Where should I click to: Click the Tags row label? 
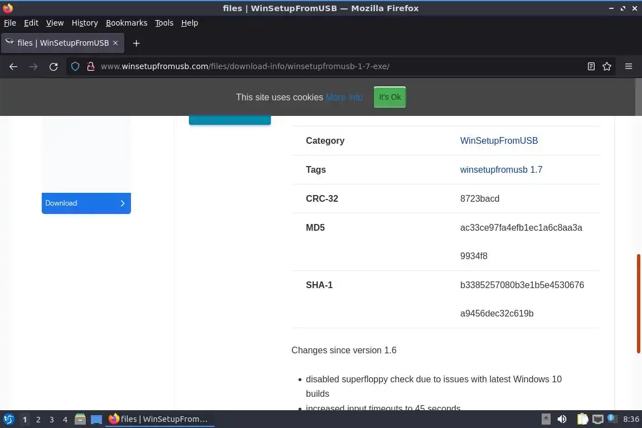tap(315, 169)
